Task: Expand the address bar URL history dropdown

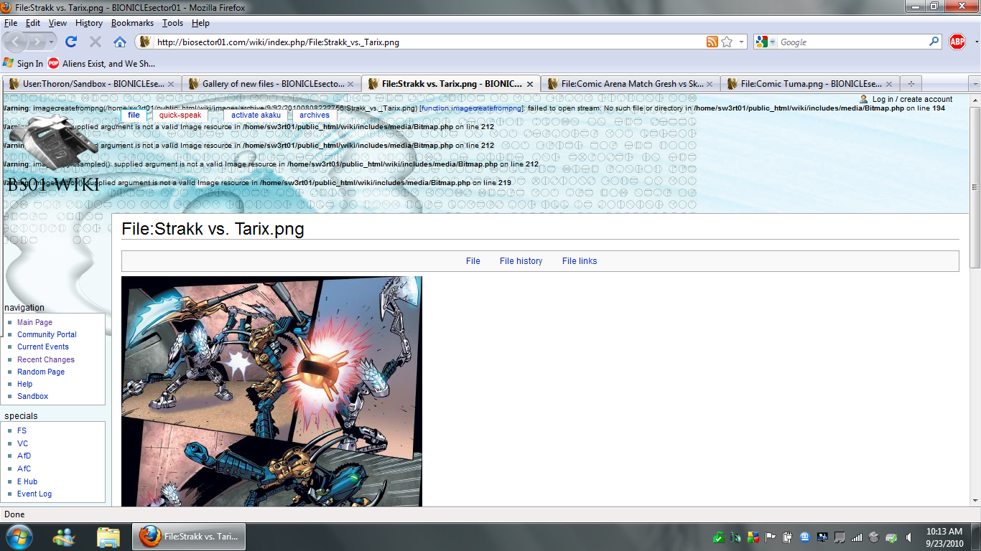Action: click(x=742, y=42)
